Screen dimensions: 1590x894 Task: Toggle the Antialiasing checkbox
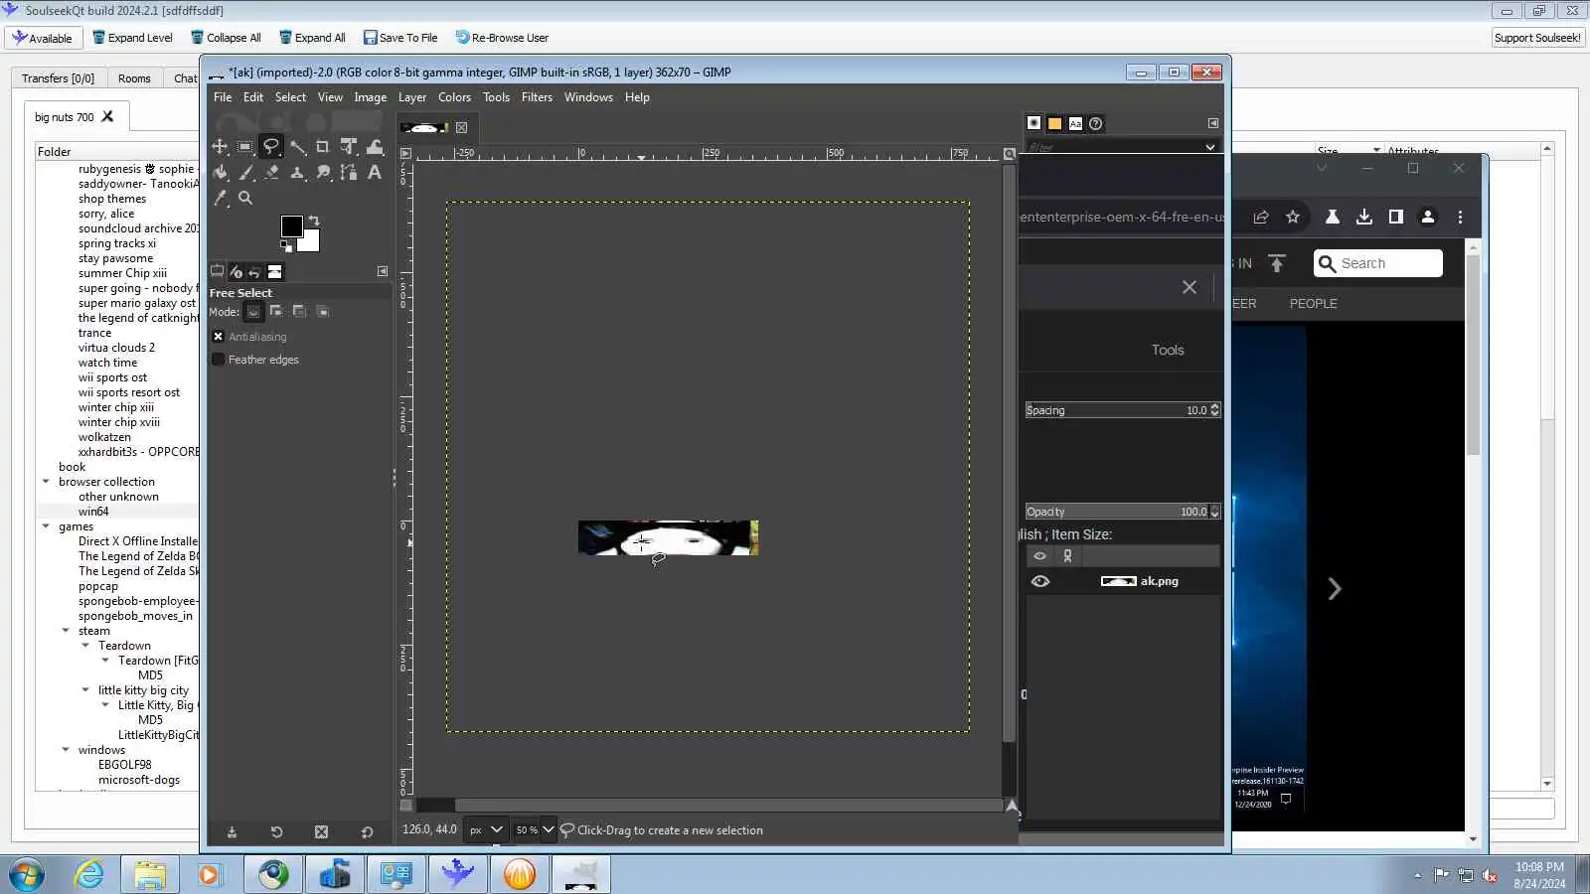(219, 337)
